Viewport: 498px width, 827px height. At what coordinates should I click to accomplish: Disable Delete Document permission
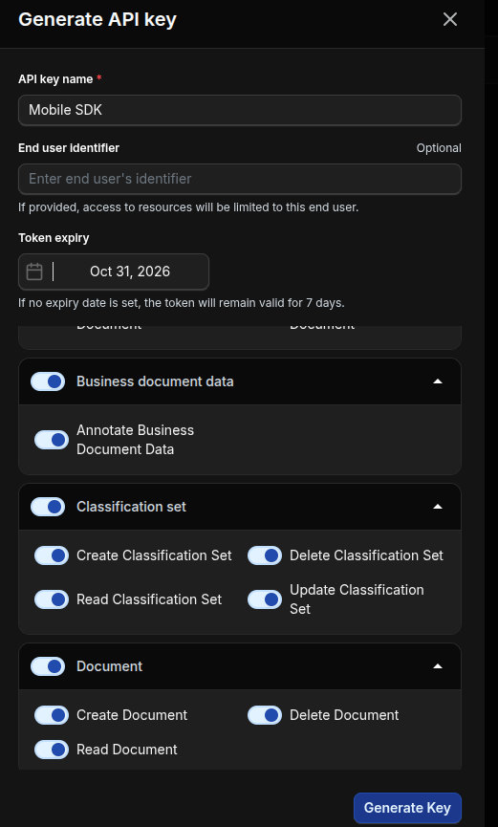tap(265, 715)
